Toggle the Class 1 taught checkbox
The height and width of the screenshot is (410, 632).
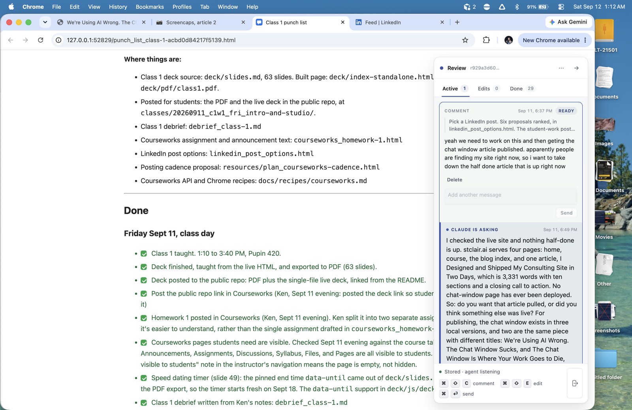(x=144, y=254)
